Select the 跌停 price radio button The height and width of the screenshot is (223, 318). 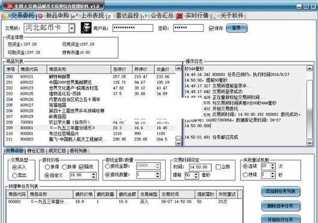coord(64,167)
